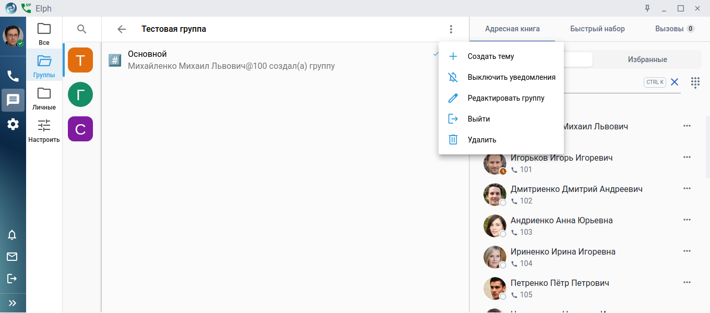The width and height of the screenshot is (710, 313).
Task: Click avatar of Игорьков Игорь Игоревич
Action: pyautogui.click(x=494, y=163)
